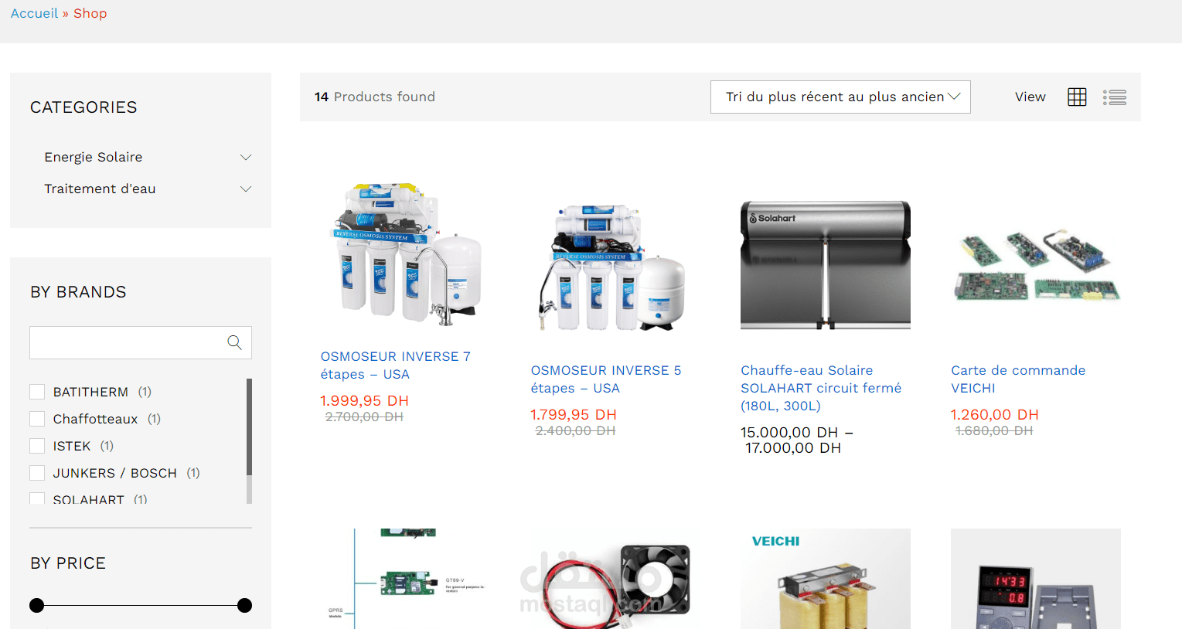Check the SOLAHART brand checkbox
Viewport: 1182px width, 629px height.
(x=37, y=498)
